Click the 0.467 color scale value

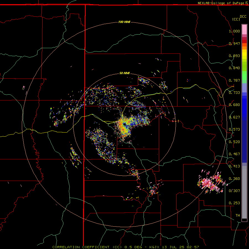click(234, 154)
